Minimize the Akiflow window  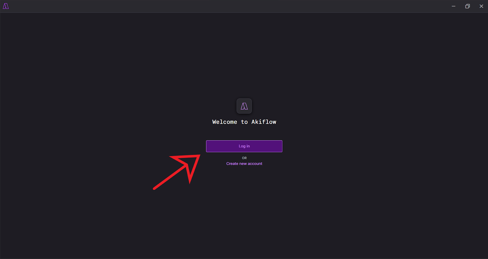point(454,6)
